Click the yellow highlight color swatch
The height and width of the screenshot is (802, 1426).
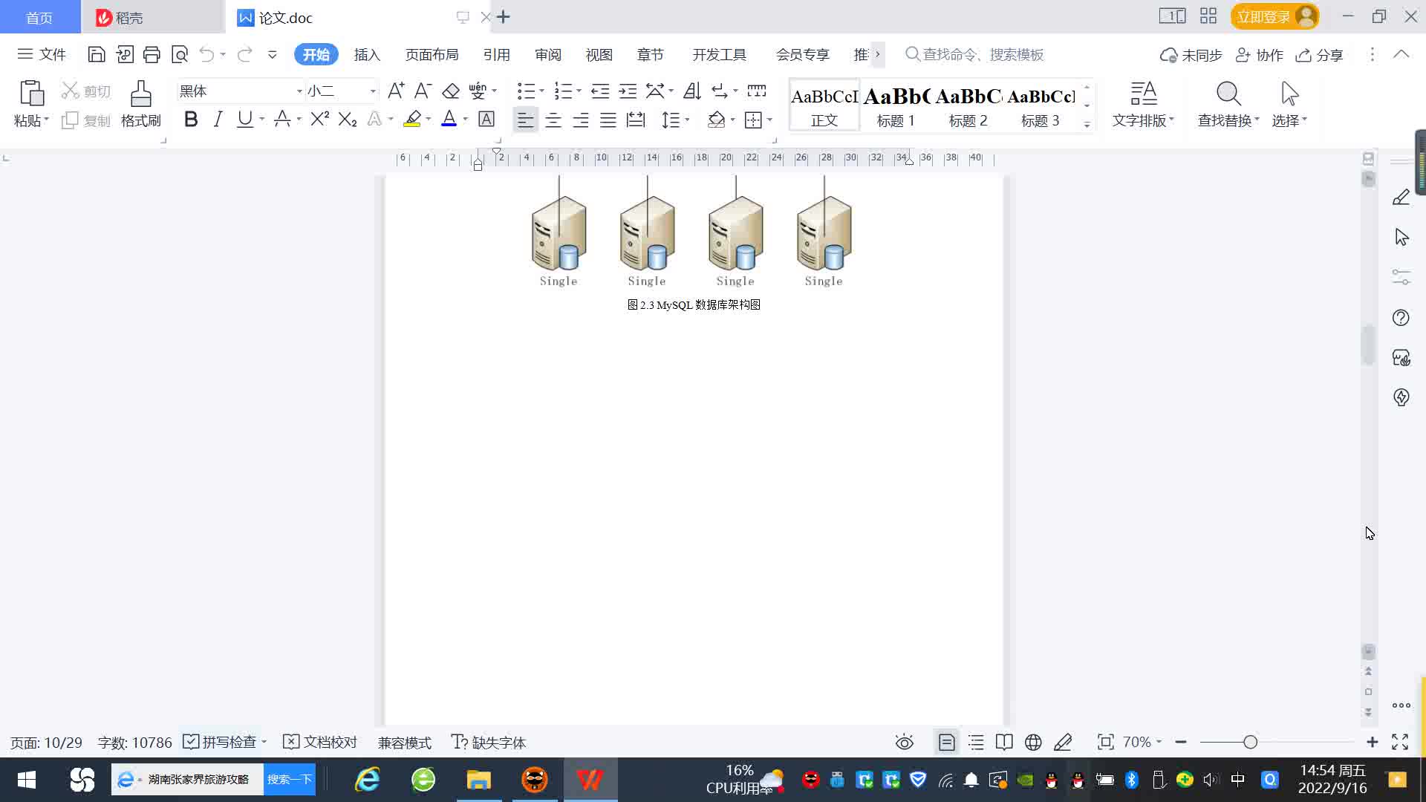tap(412, 119)
